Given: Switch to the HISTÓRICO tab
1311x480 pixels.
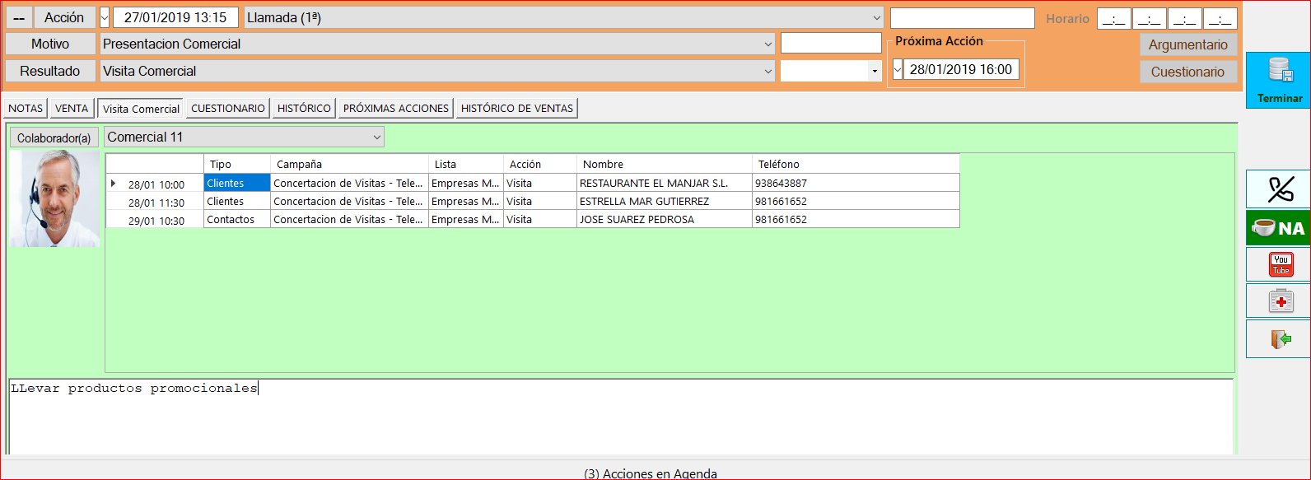Looking at the screenshot, I should pyautogui.click(x=304, y=108).
